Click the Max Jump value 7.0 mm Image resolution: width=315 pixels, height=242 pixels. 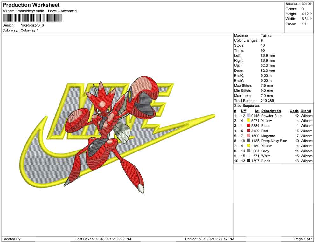point(267,96)
